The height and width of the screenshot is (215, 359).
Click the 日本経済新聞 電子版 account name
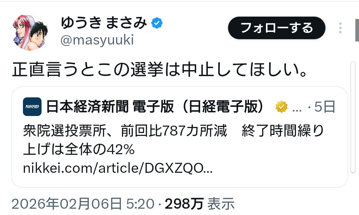click(x=155, y=107)
